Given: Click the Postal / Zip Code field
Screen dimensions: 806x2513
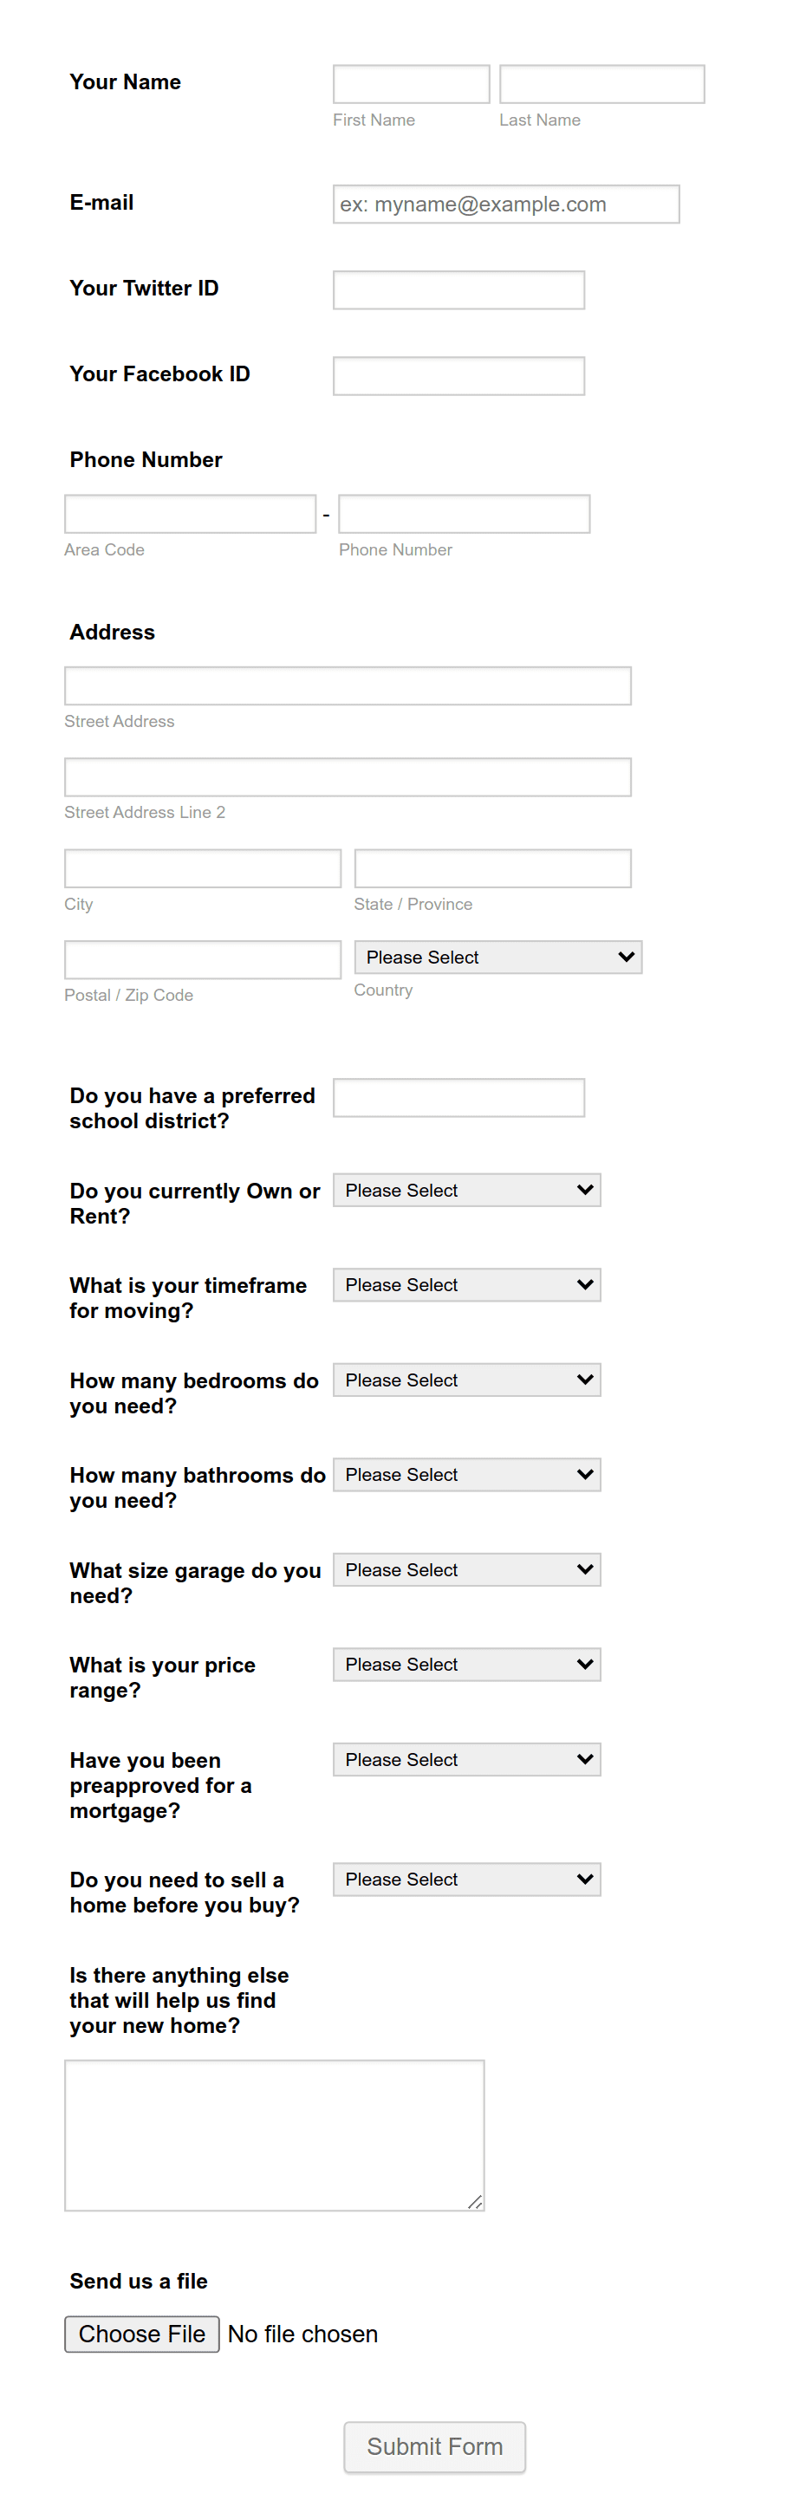Looking at the screenshot, I should (x=203, y=960).
